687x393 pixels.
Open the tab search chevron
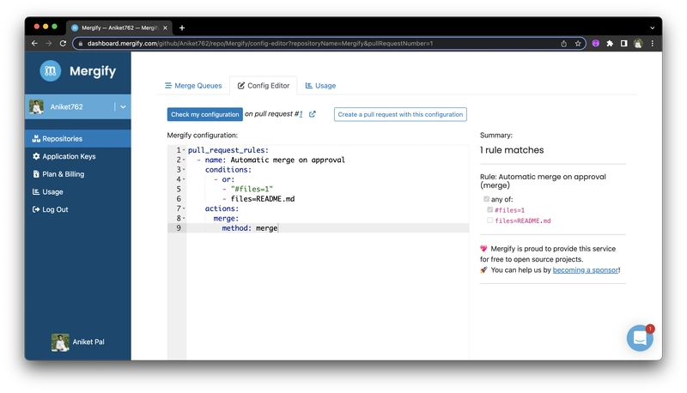[x=653, y=28]
